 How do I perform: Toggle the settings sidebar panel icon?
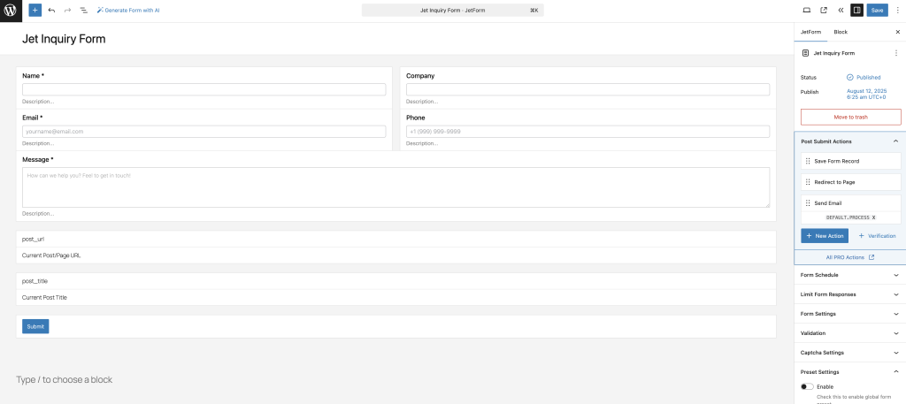(x=856, y=11)
